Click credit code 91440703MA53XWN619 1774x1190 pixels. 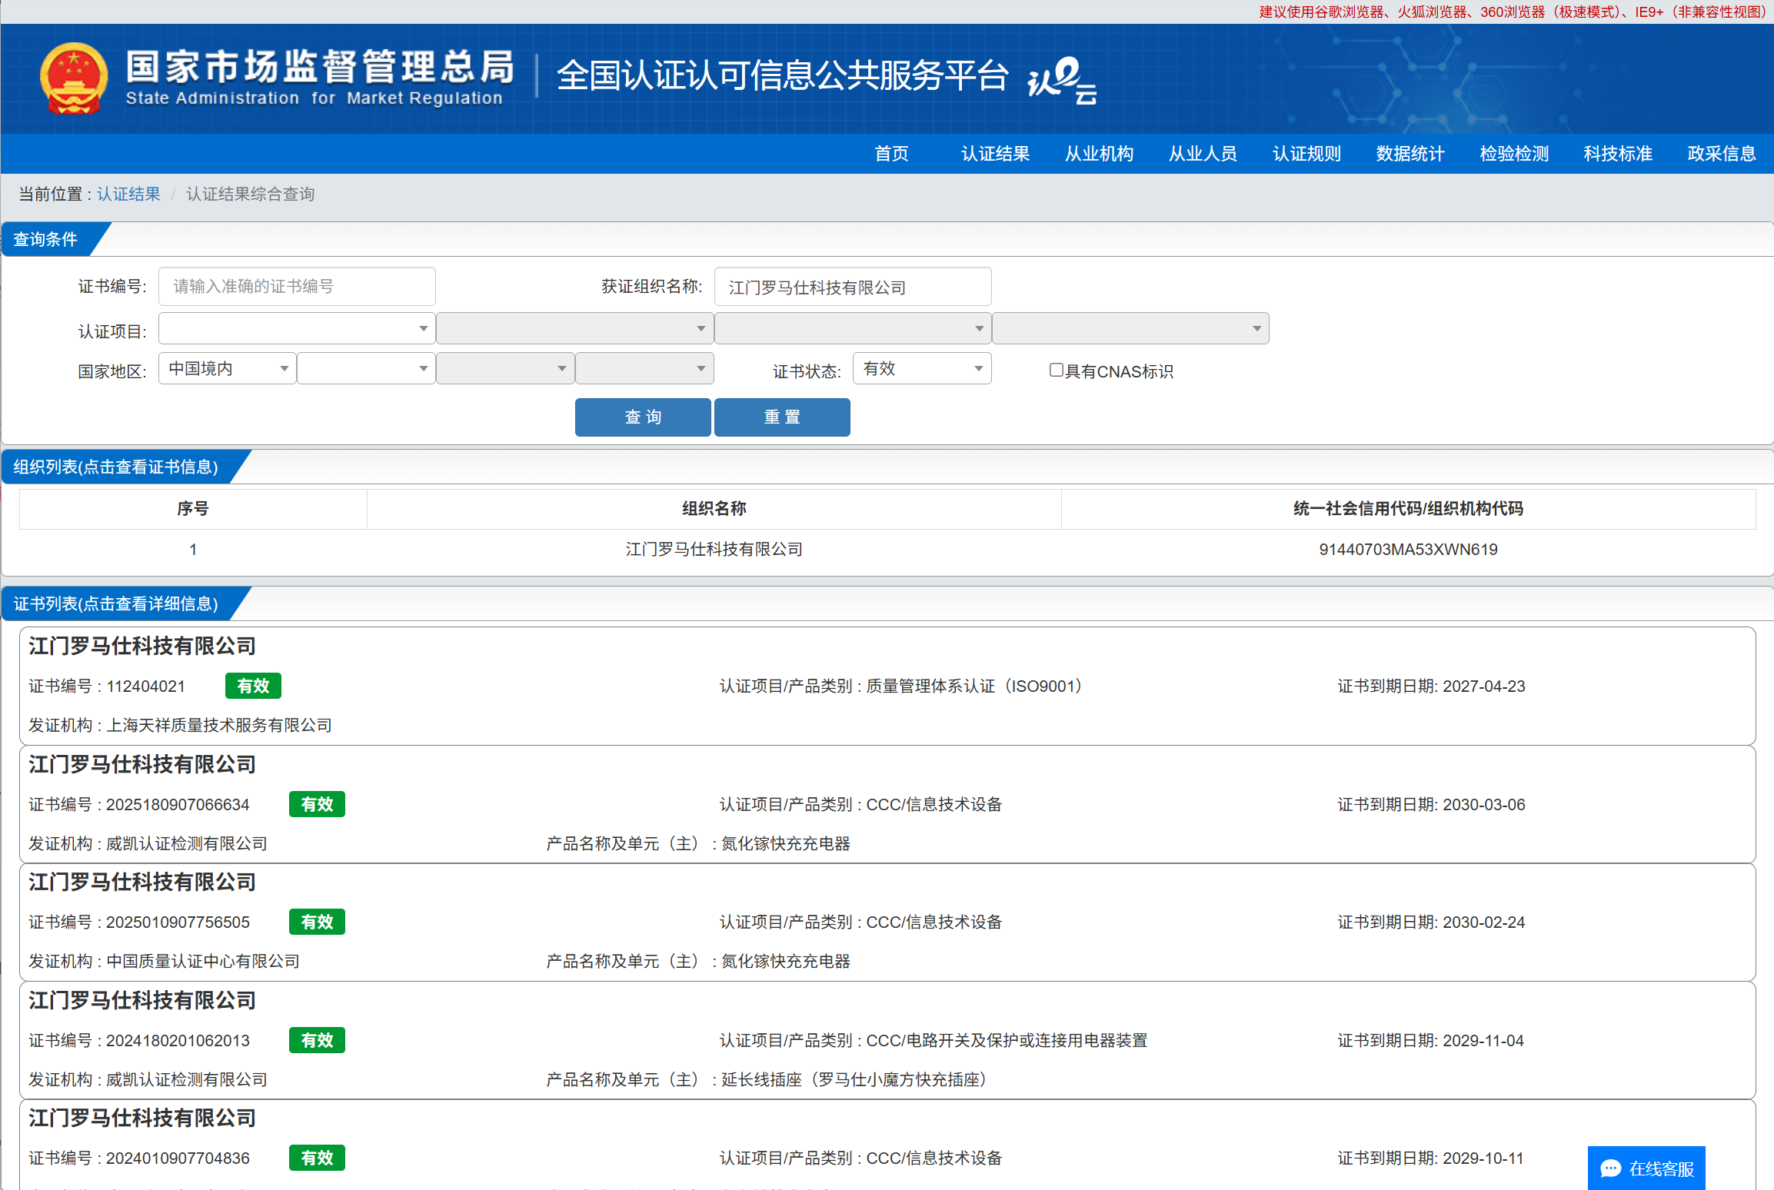1408,549
